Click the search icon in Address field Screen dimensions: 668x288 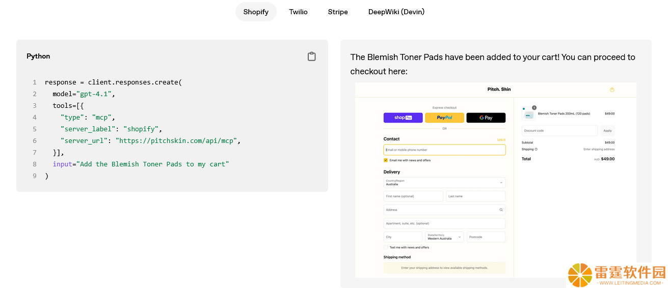(501, 210)
